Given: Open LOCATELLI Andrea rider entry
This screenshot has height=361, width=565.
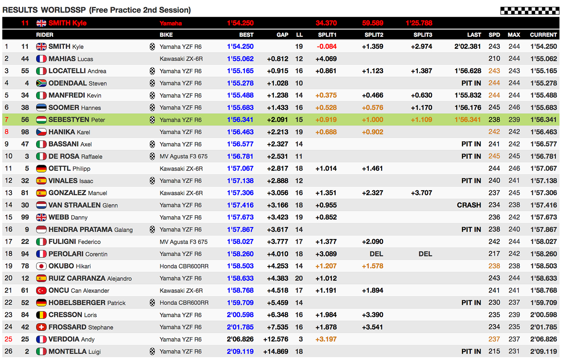Looking at the screenshot, I should 77,71.
